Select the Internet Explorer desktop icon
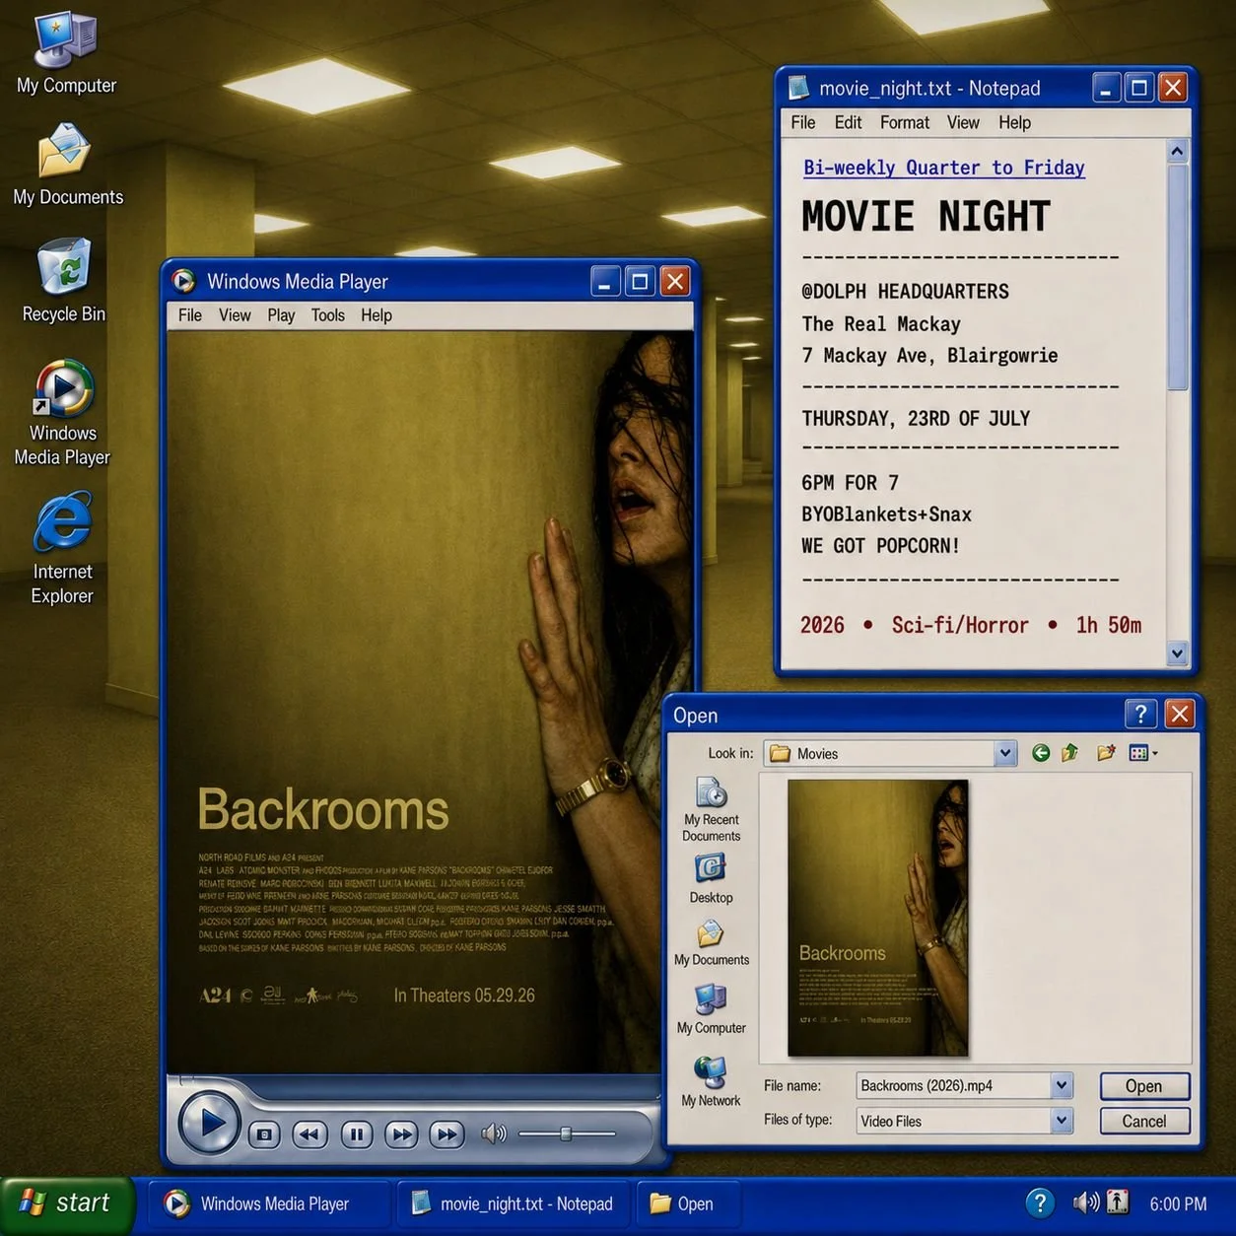1236x1236 pixels. pos(62,550)
